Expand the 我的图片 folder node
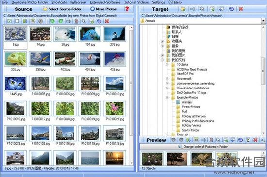267x177 pixels. pyautogui.click(x=162, y=55)
